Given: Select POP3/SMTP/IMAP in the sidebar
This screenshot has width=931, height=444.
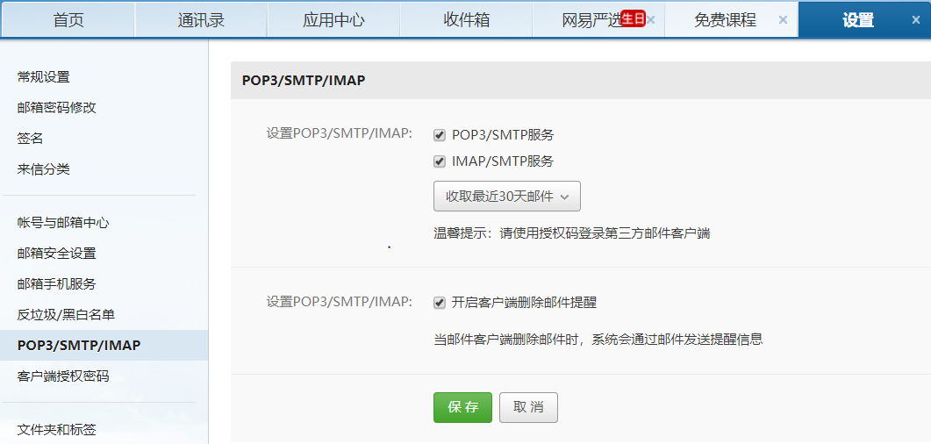Looking at the screenshot, I should 104,346.
